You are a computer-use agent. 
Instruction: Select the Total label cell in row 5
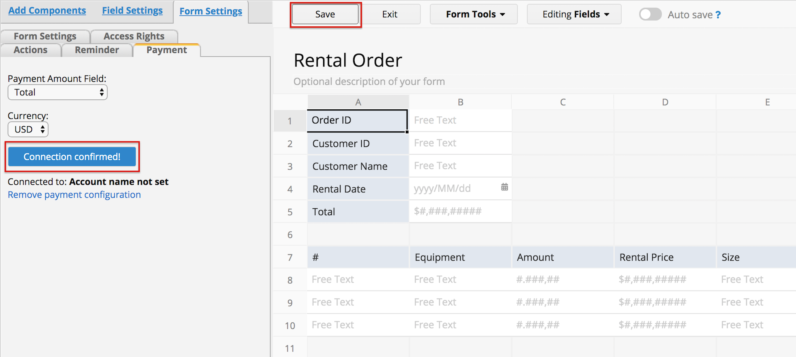pos(358,212)
